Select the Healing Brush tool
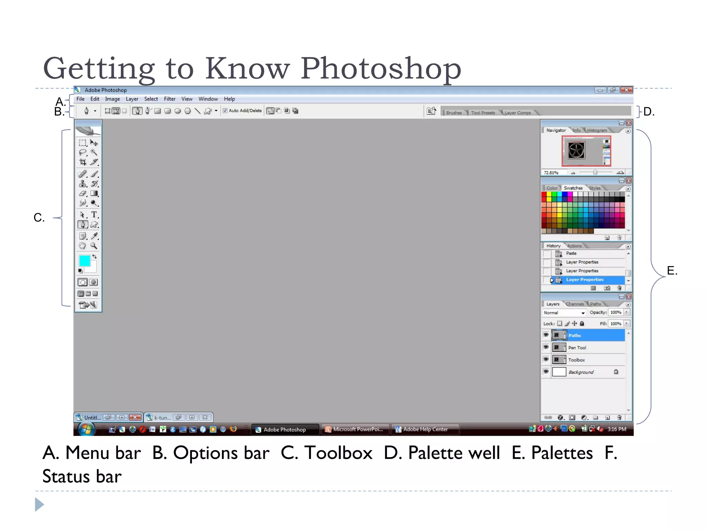Image resolution: width=707 pixels, height=530 pixels. coord(83,174)
